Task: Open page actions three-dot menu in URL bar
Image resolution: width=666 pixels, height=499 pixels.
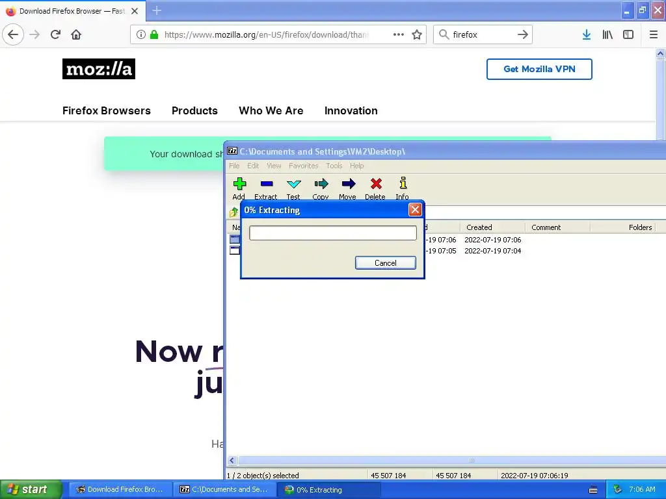Action: coord(399,34)
